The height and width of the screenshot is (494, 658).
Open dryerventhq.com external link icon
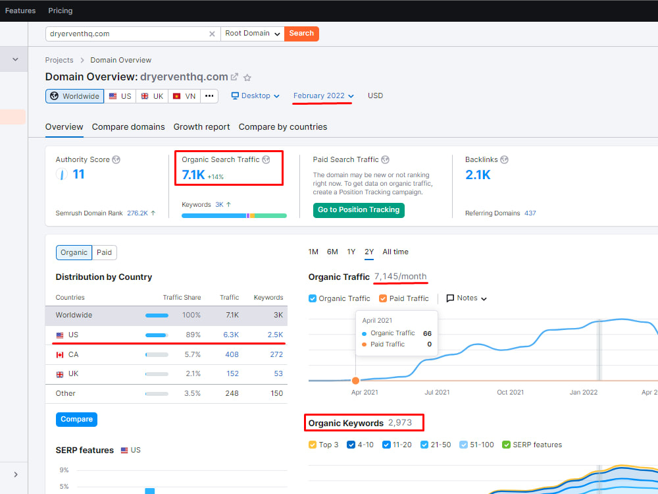coord(234,77)
